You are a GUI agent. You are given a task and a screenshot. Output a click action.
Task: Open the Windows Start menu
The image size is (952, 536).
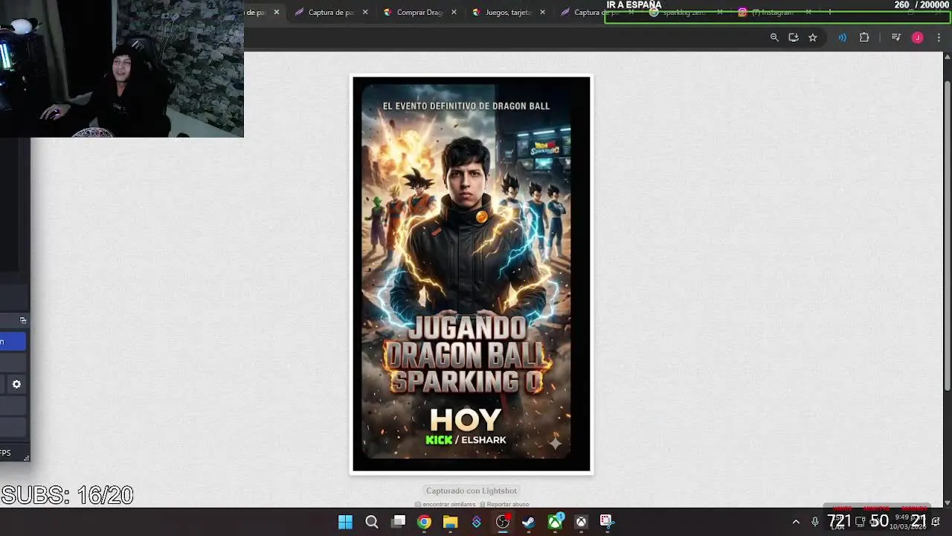click(345, 522)
